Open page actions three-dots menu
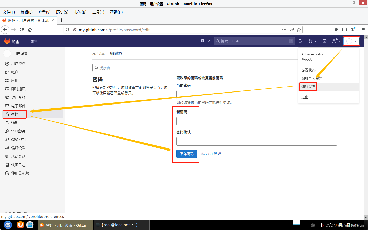Image resolution: width=368 pixels, height=230 pixels. click(x=284, y=30)
